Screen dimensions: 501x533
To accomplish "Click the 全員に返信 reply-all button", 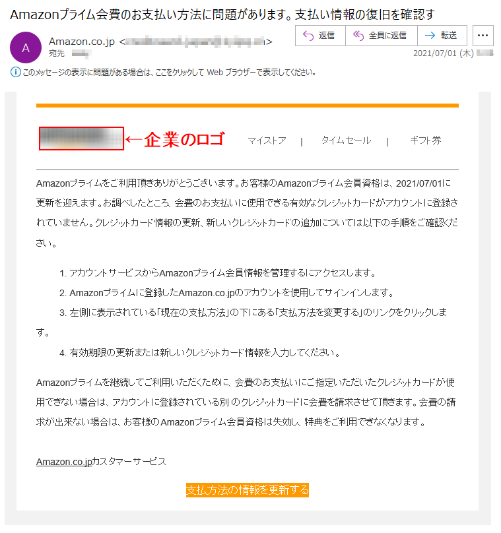I will click(382, 36).
